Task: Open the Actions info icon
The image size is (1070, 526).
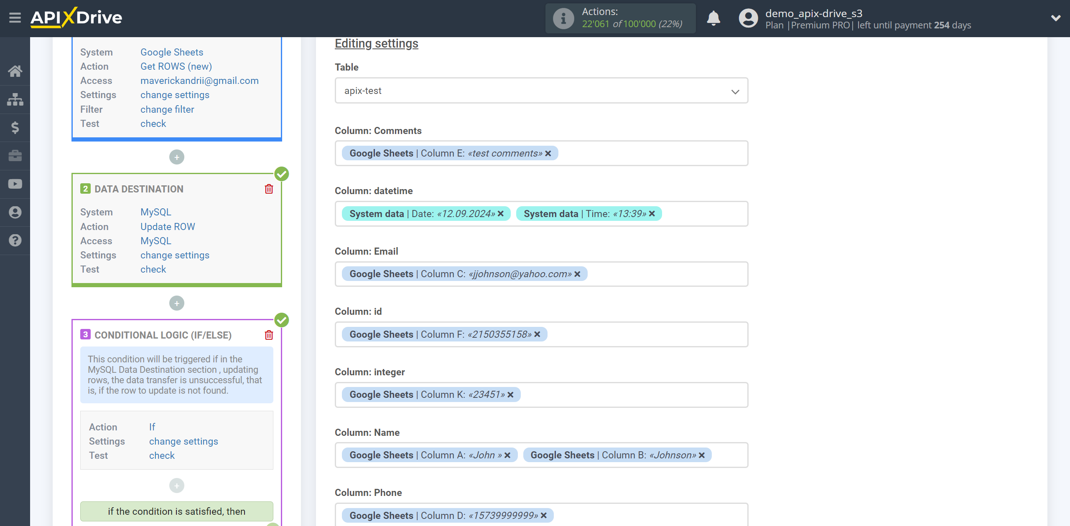Action: [563, 18]
